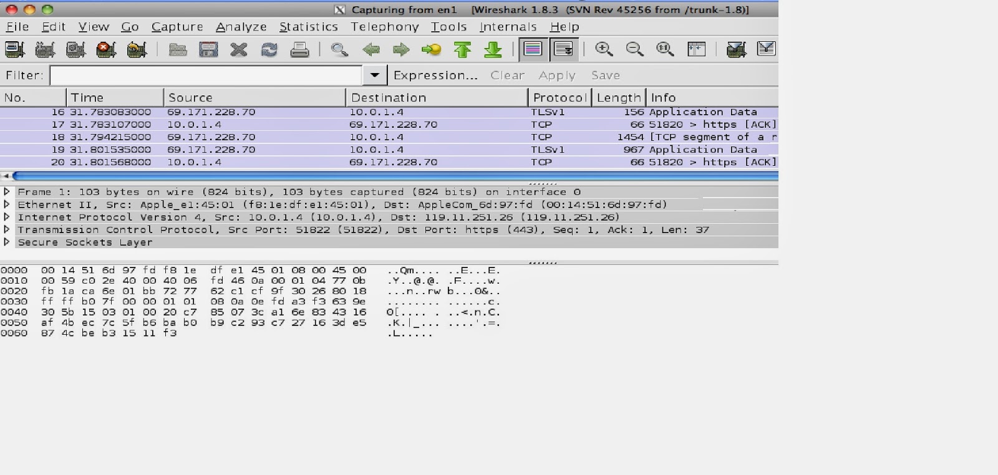Sort by the Info column header

point(712,97)
